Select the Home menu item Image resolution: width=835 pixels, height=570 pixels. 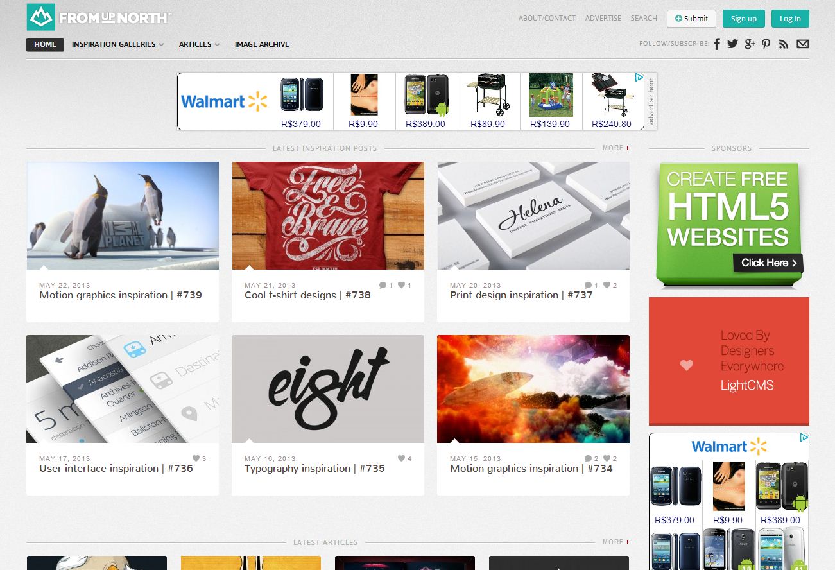tap(45, 44)
